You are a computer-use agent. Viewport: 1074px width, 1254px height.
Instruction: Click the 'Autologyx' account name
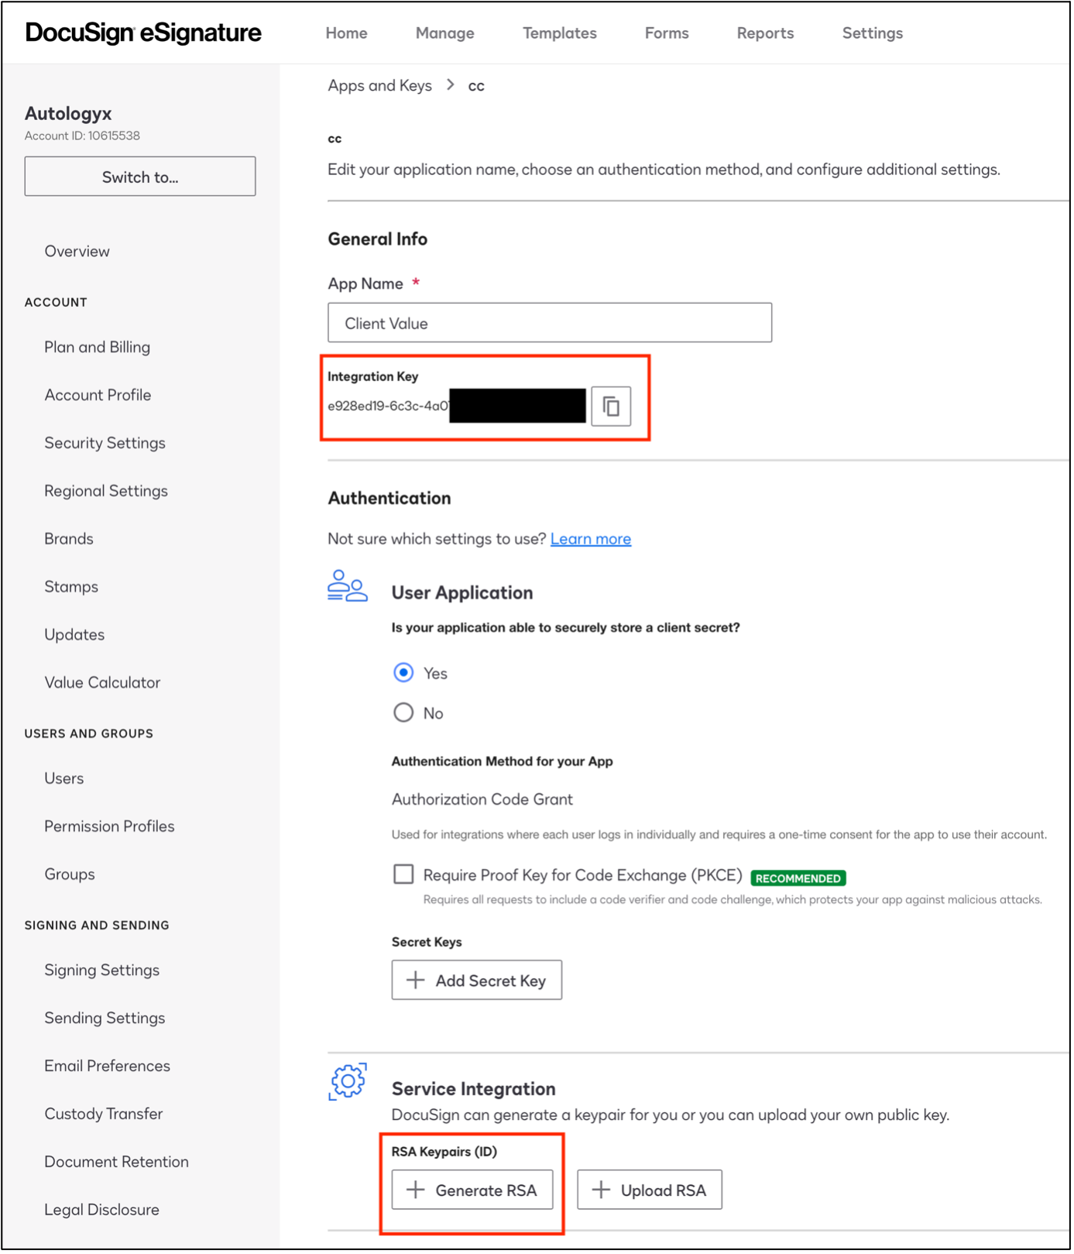[x=68, y=114]
